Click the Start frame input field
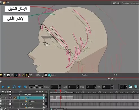Viewport: 139px width, 110px height. [72, 87]
